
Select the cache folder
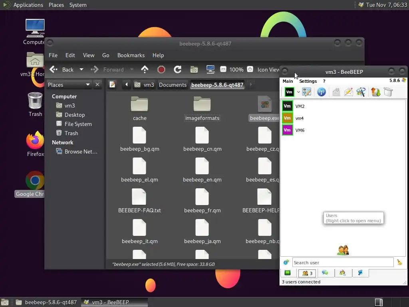[139, 109]
